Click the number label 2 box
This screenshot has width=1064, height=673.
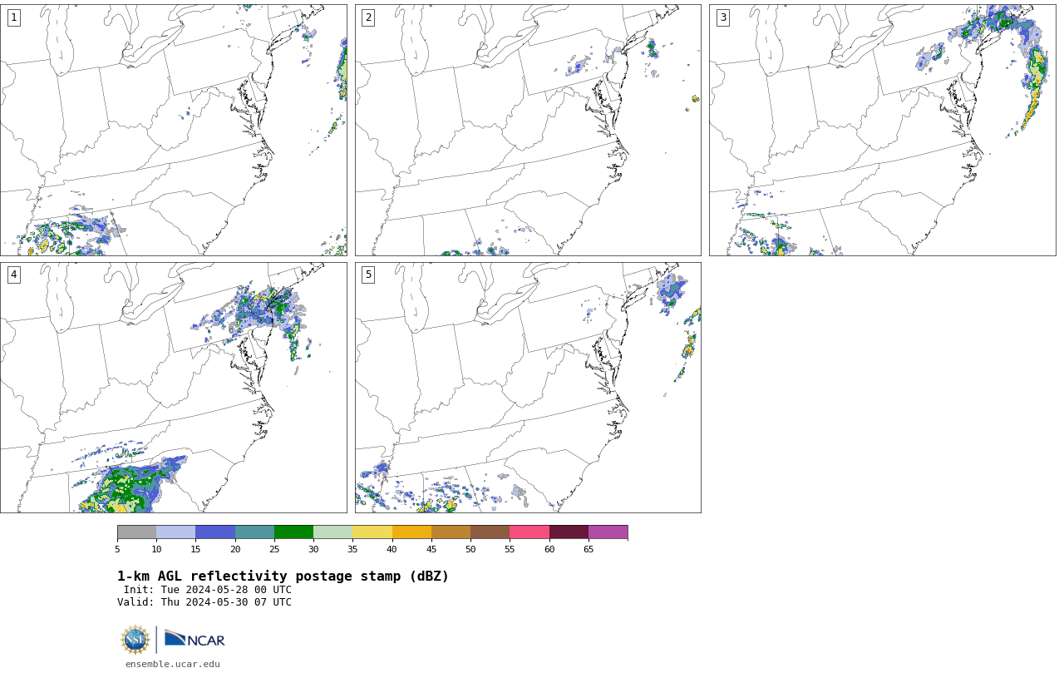(368, 17)
